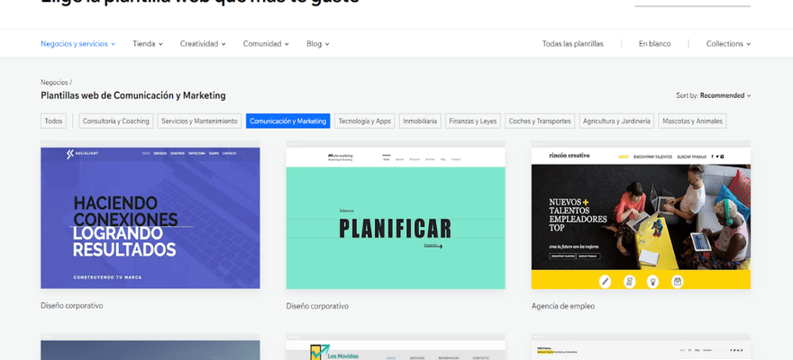Select the Todos filter
The width and height of the screenshot is (793, 360).
tap(53, 121)
